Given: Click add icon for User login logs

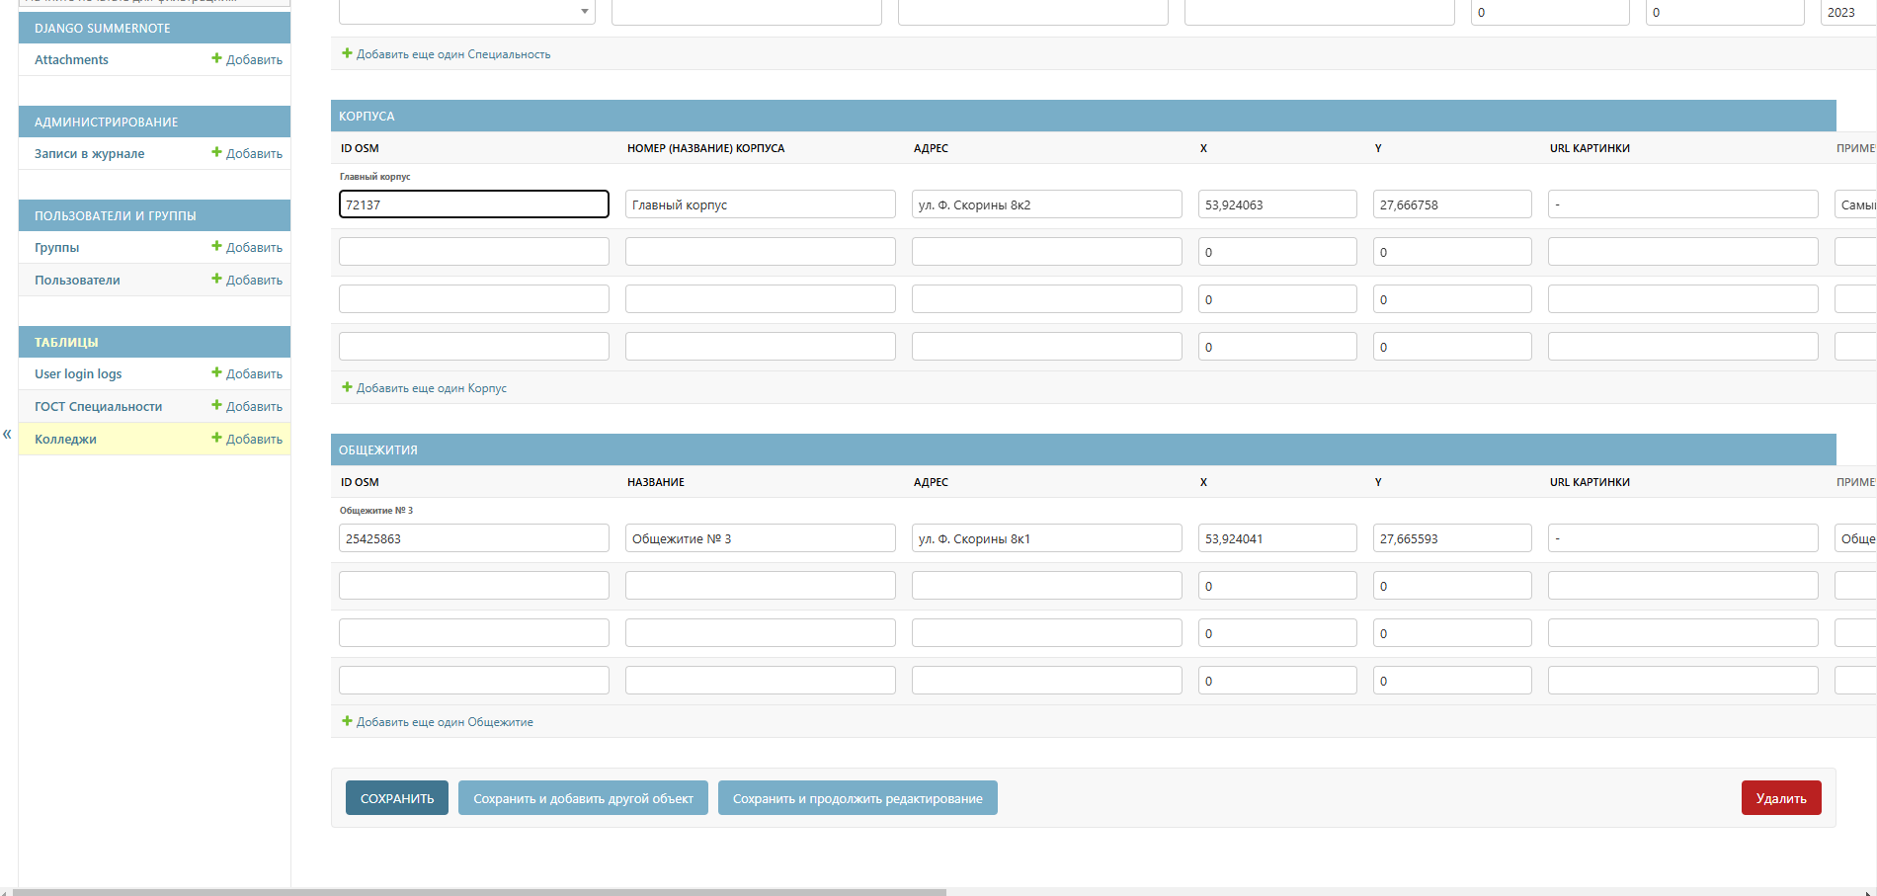Looking at the screenshot, I should point(216,373).
